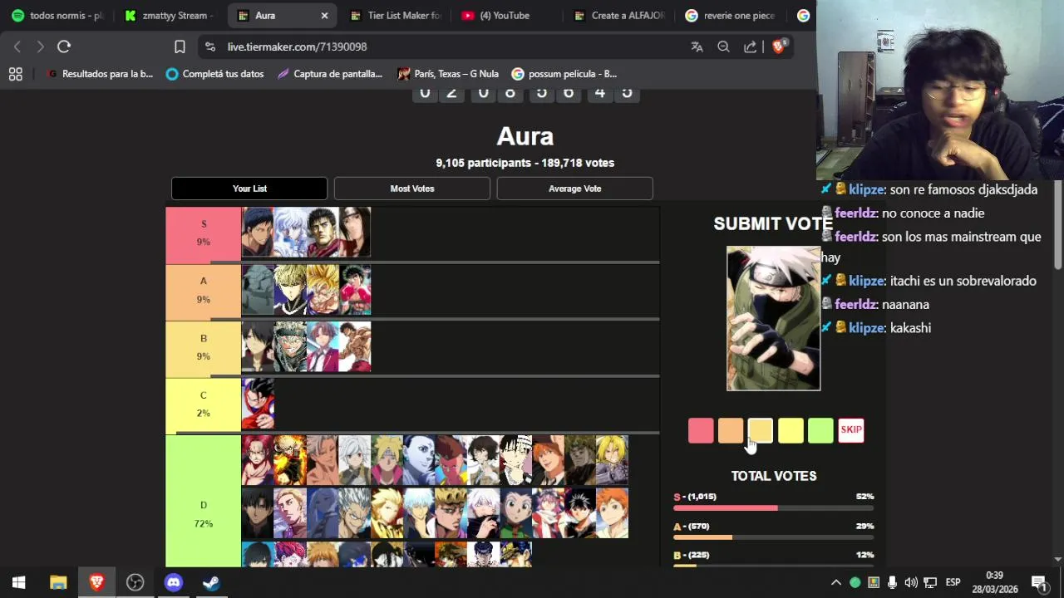Vote A with the orange swatch
This screenshot has width=1064, height=598.
pos(731,430)
